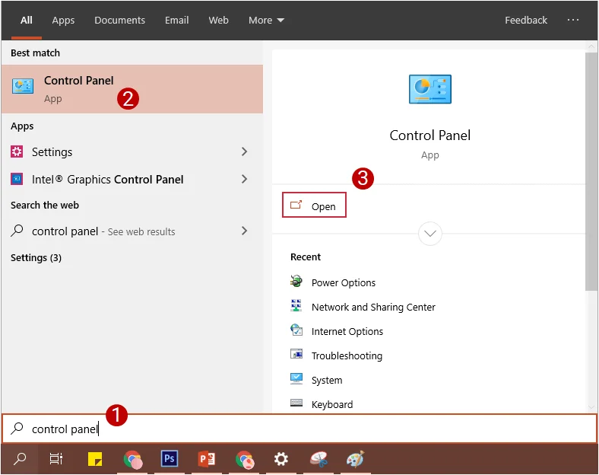
Task: Click the preview pane vertical scrollbar
Action: coord(591,172)
